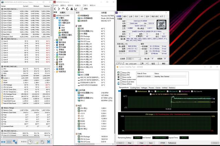Switch to Voltages tab
Viewport: 220px width, 146px height.
(x=144, y=88)
